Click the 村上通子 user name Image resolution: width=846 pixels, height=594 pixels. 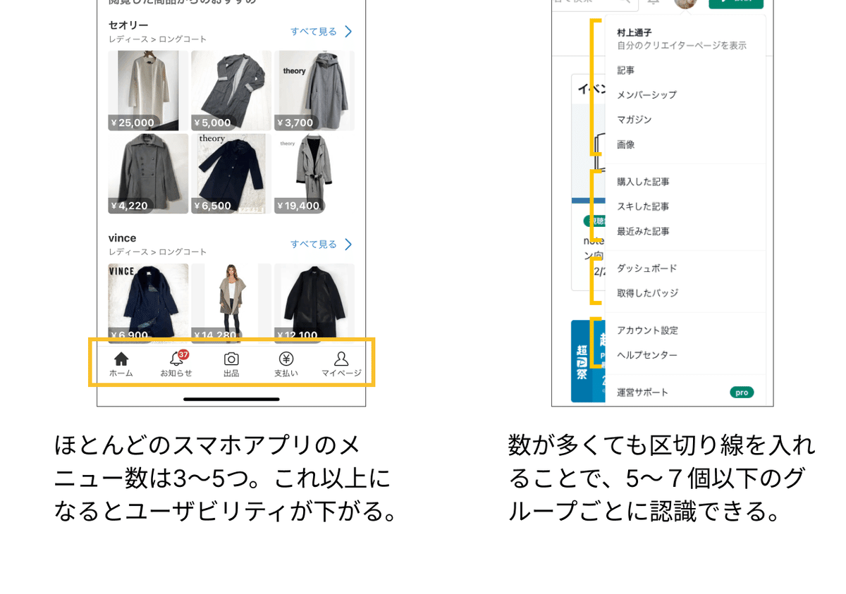click(x=634, y=32)
